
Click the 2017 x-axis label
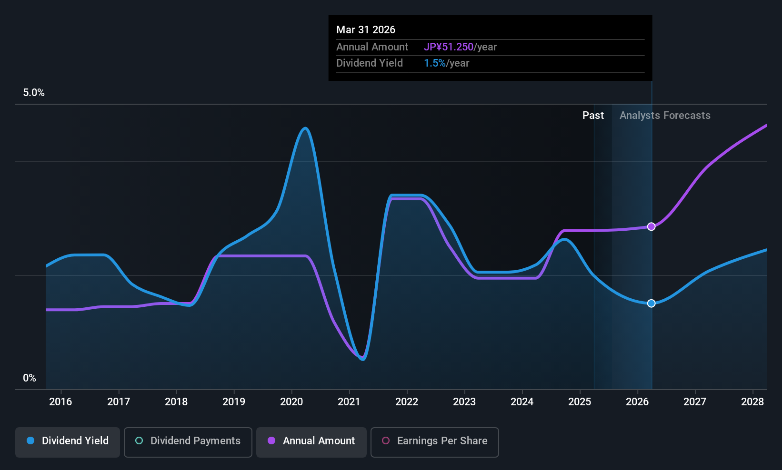[x=119, y=402]
